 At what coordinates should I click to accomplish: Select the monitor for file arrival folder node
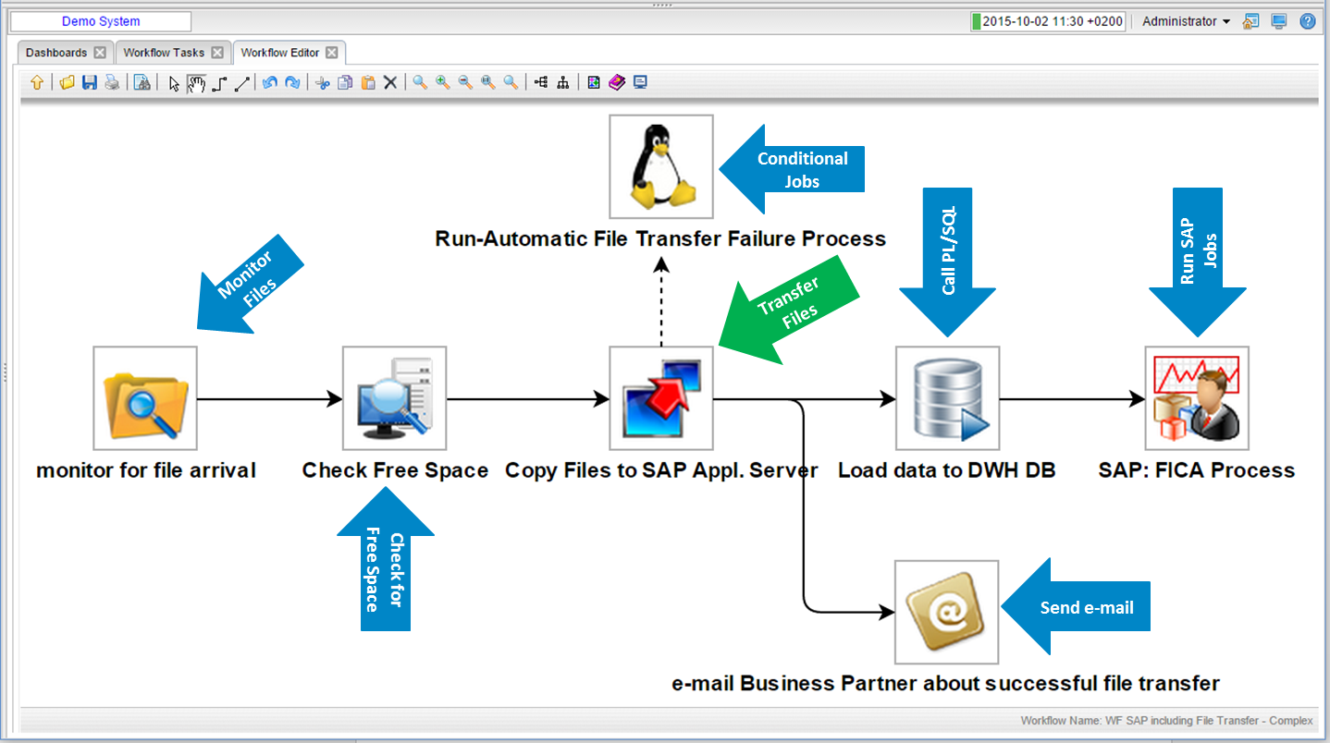145,398
